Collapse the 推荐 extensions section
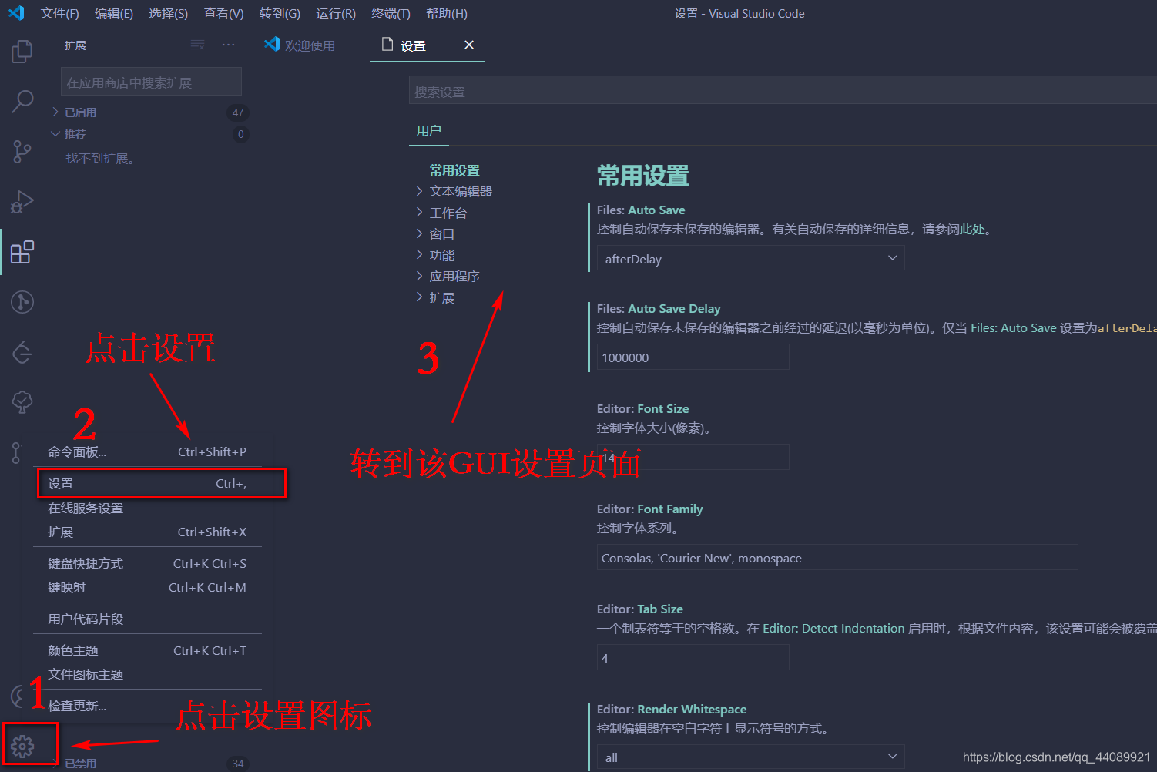This screenshot has width=1157, height=772. [x=75, y=134]
